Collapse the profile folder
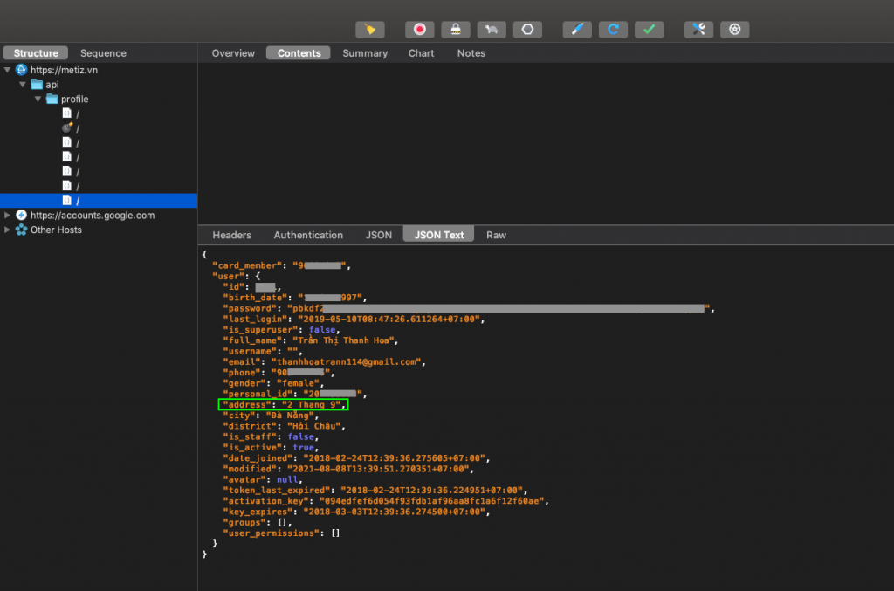This screenshot has height=591, width=894. pyautogui.click(x=38, y=100)
